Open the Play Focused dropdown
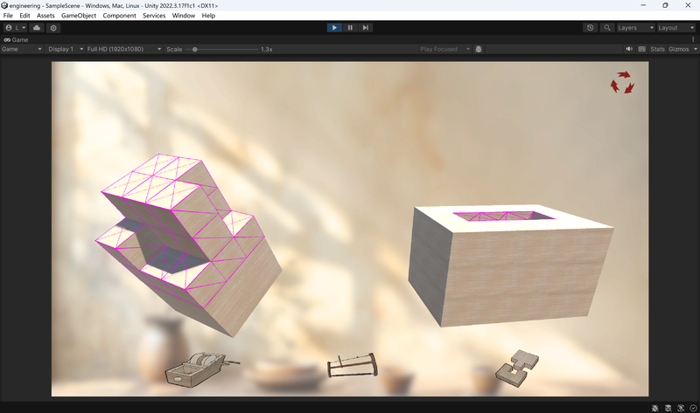 click(x=444, y=49)
